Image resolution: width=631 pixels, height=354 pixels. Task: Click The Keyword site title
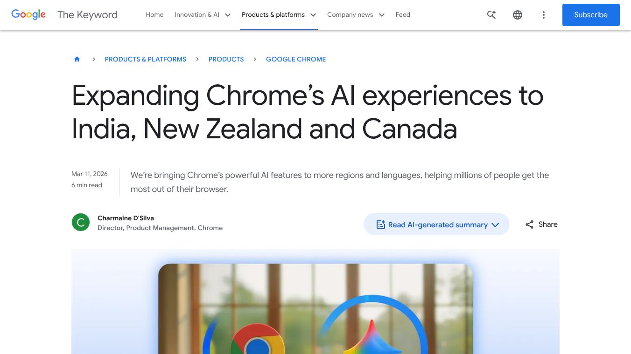coord(87,14)
